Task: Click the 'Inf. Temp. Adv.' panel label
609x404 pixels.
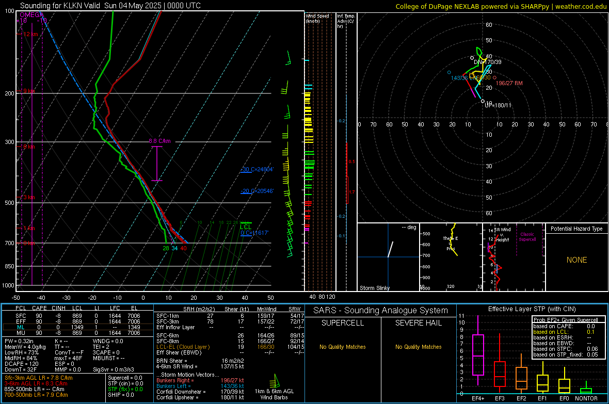Action: tap(346, 21)
